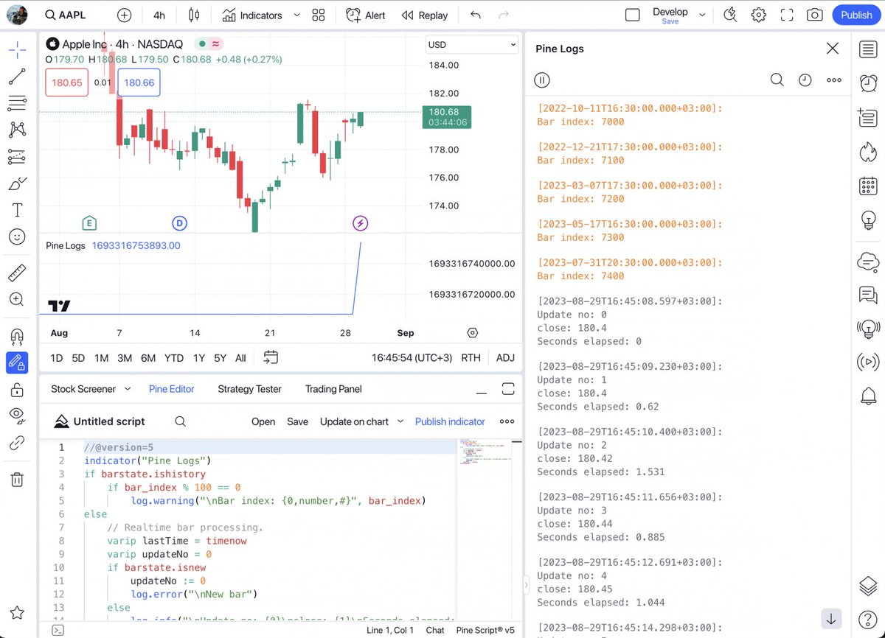Select the Text annotation tool
Viewport: 885px width, 638px height.
click(x=17, y=210)
